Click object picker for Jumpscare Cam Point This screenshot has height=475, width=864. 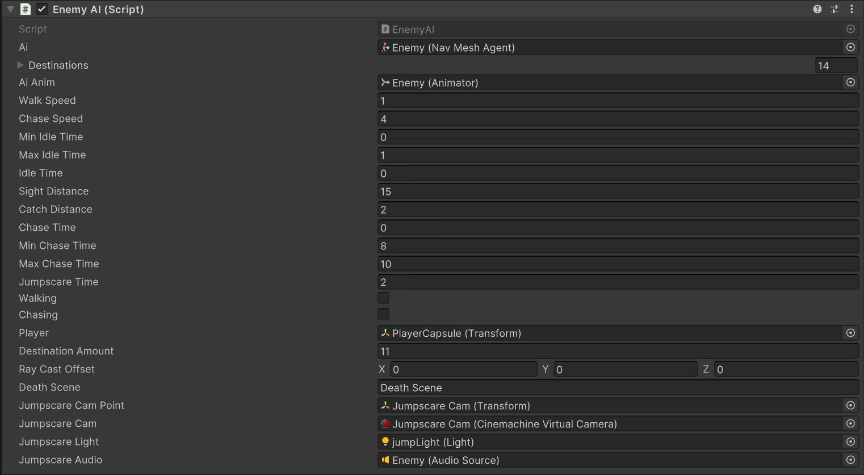click(850, 406)
